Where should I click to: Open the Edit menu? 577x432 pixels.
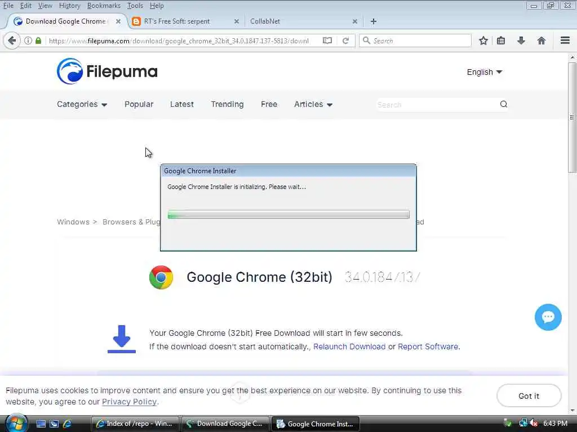[25, 6]
